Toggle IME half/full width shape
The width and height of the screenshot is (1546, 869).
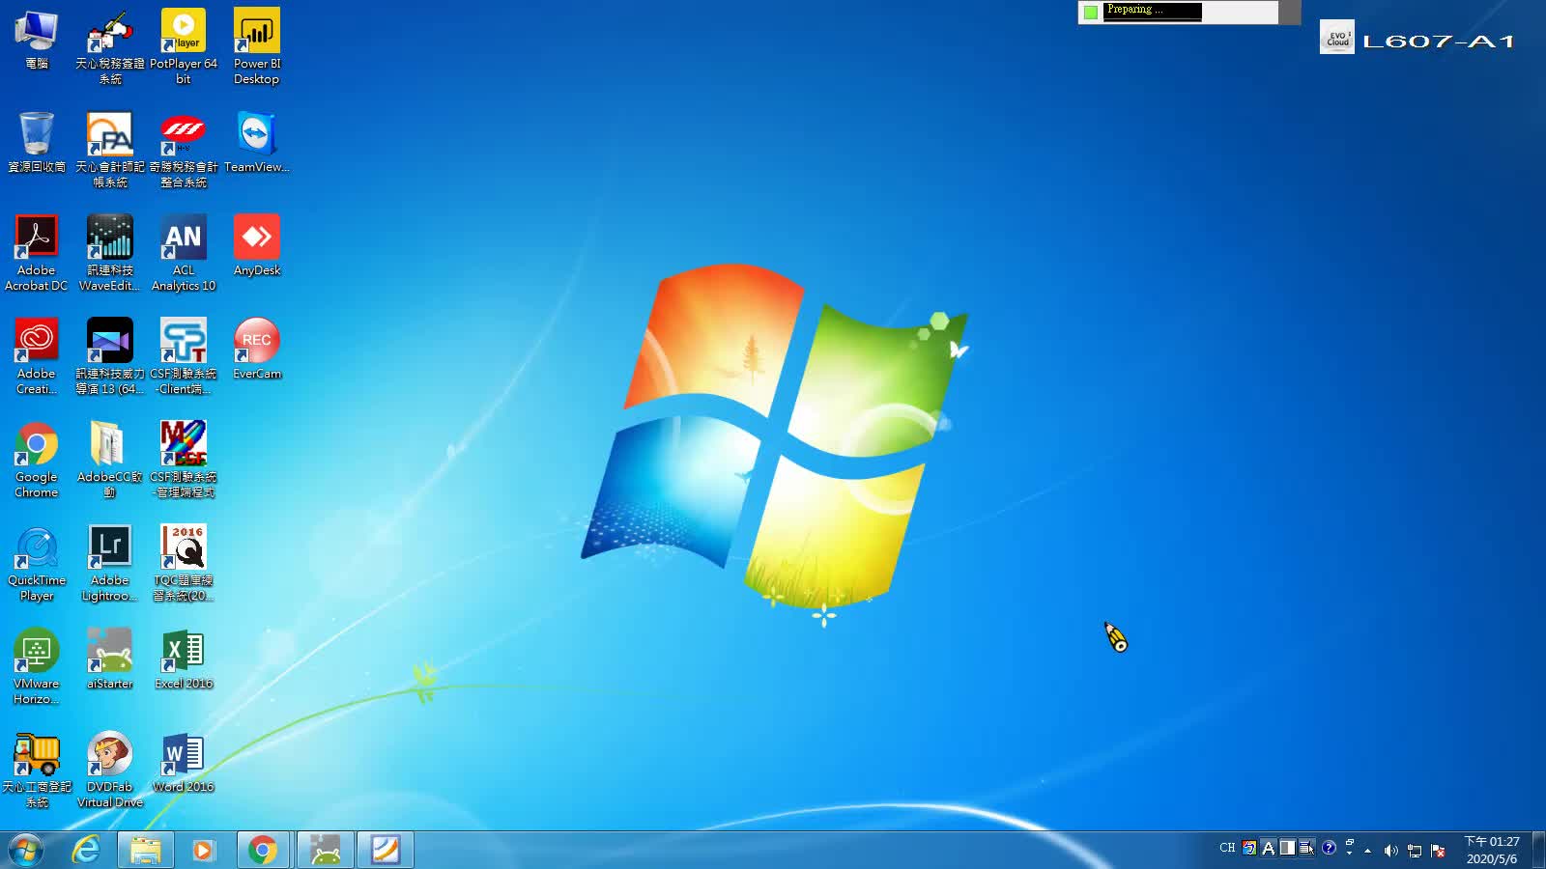coord(1287,848)
